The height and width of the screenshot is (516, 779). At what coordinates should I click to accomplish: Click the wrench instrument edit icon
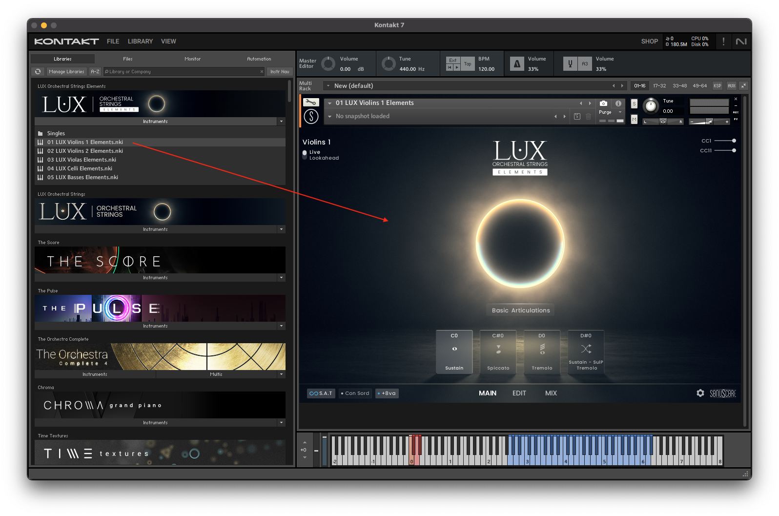pos(311,103)
